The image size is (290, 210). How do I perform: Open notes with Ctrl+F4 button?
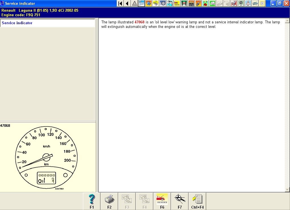coord(197,201)
